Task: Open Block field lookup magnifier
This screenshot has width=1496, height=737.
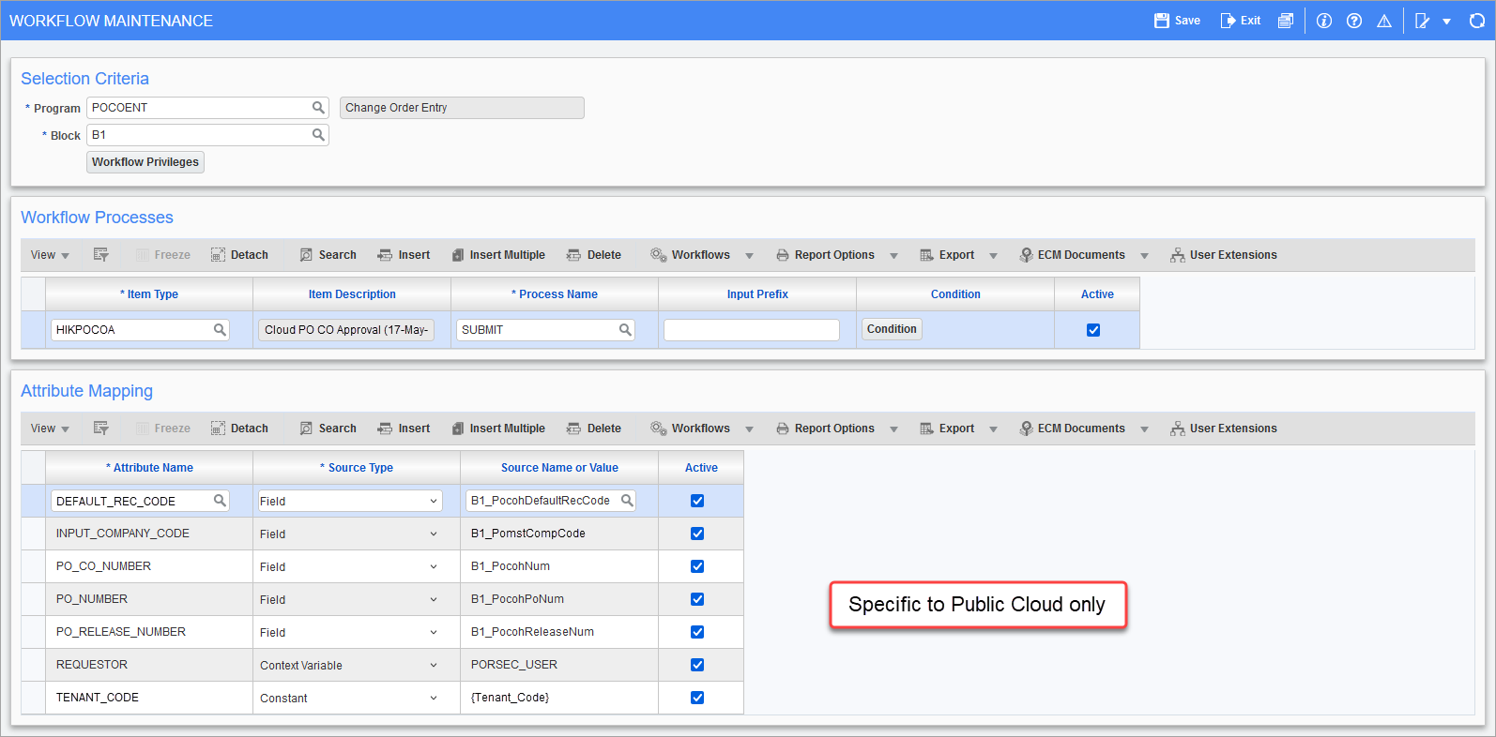Action: coord(318,135)
